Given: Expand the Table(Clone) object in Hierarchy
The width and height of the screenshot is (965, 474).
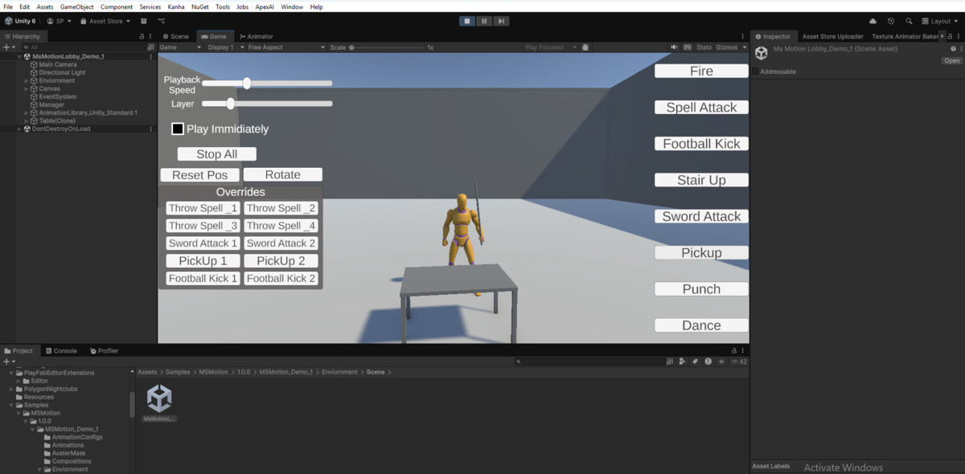Looking at the screenshot, I should (x=27, y=121).
